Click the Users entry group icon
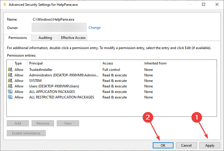Screen dimensions: 224x151 click(10, 86)
